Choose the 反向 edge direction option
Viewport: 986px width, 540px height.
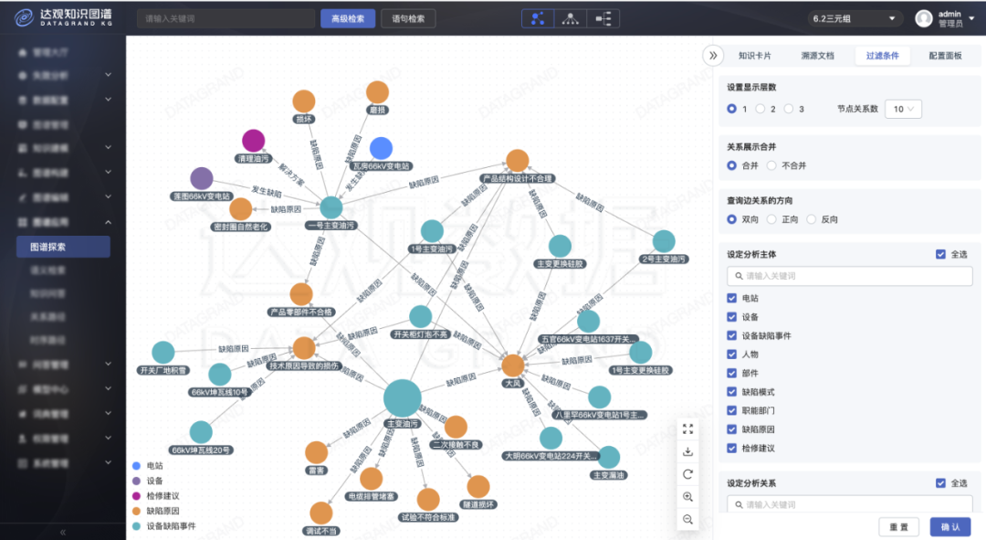(x=812, y=219)
